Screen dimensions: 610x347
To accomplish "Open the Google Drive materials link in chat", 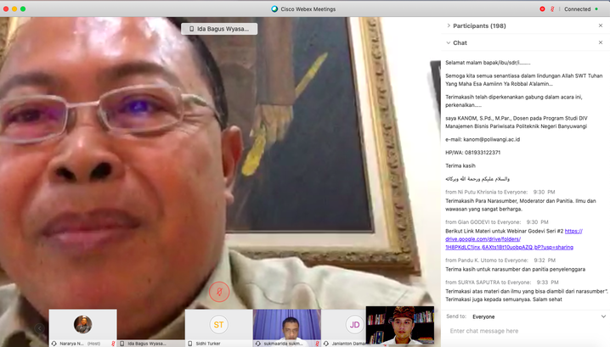I will point(509,239).
